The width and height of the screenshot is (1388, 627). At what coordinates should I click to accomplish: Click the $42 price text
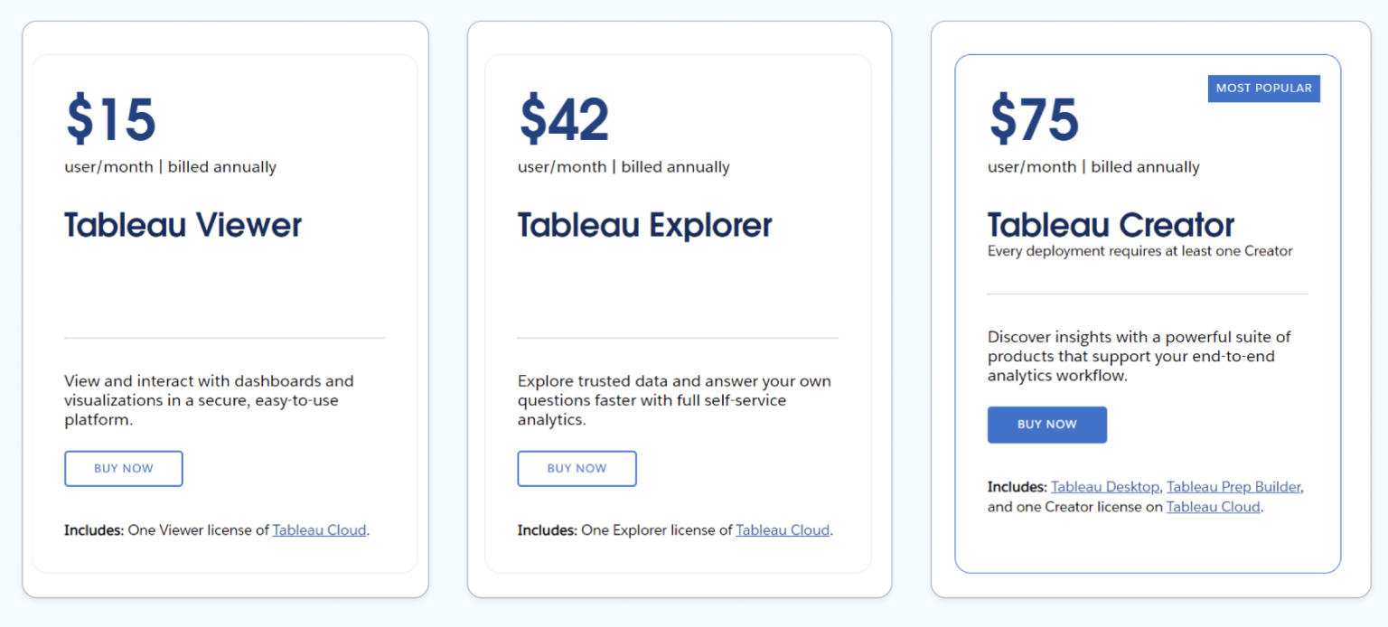point(564,119)
